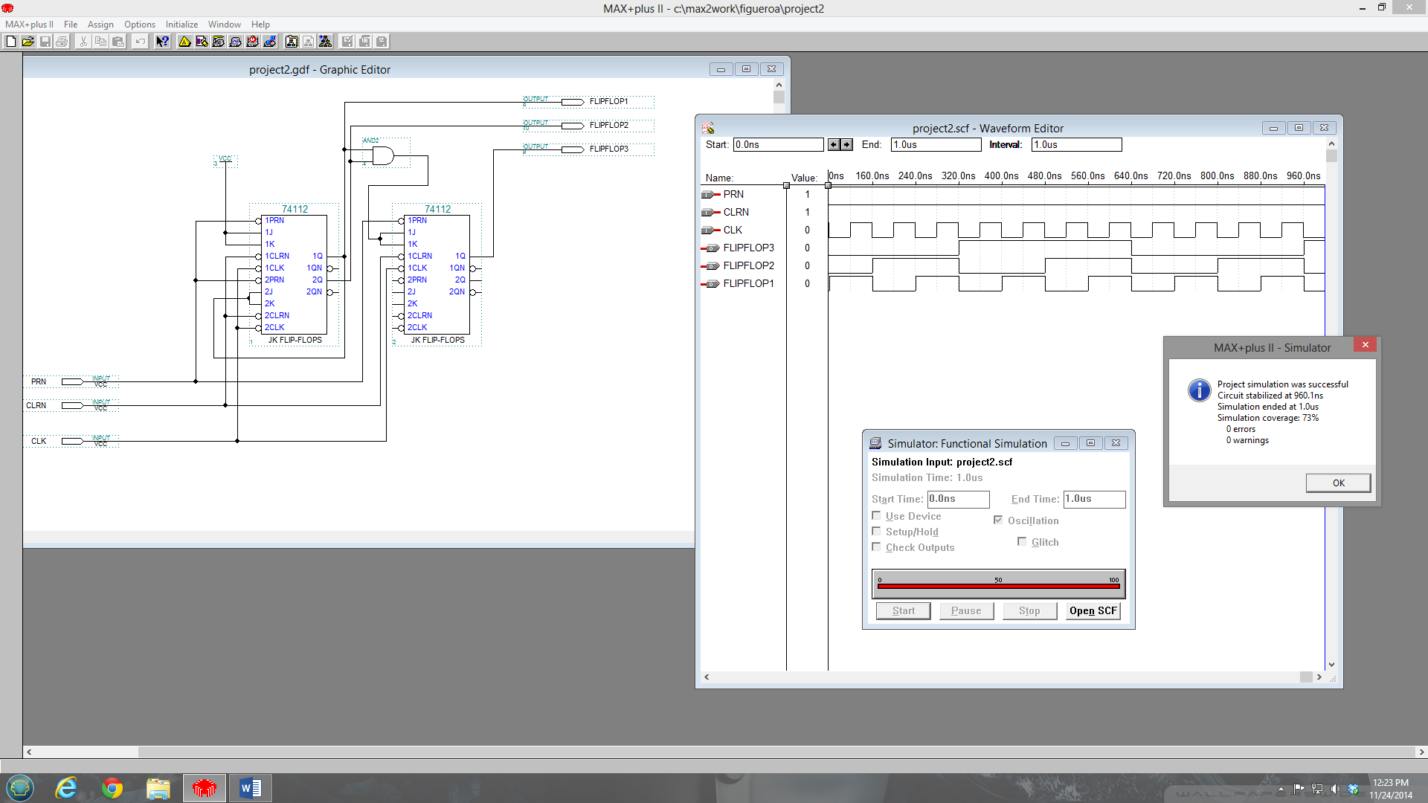This screenshot has height=803, width=1428.
Task: Click the waveform left-arrow stepper button
Action: click(x=834, y=145)
